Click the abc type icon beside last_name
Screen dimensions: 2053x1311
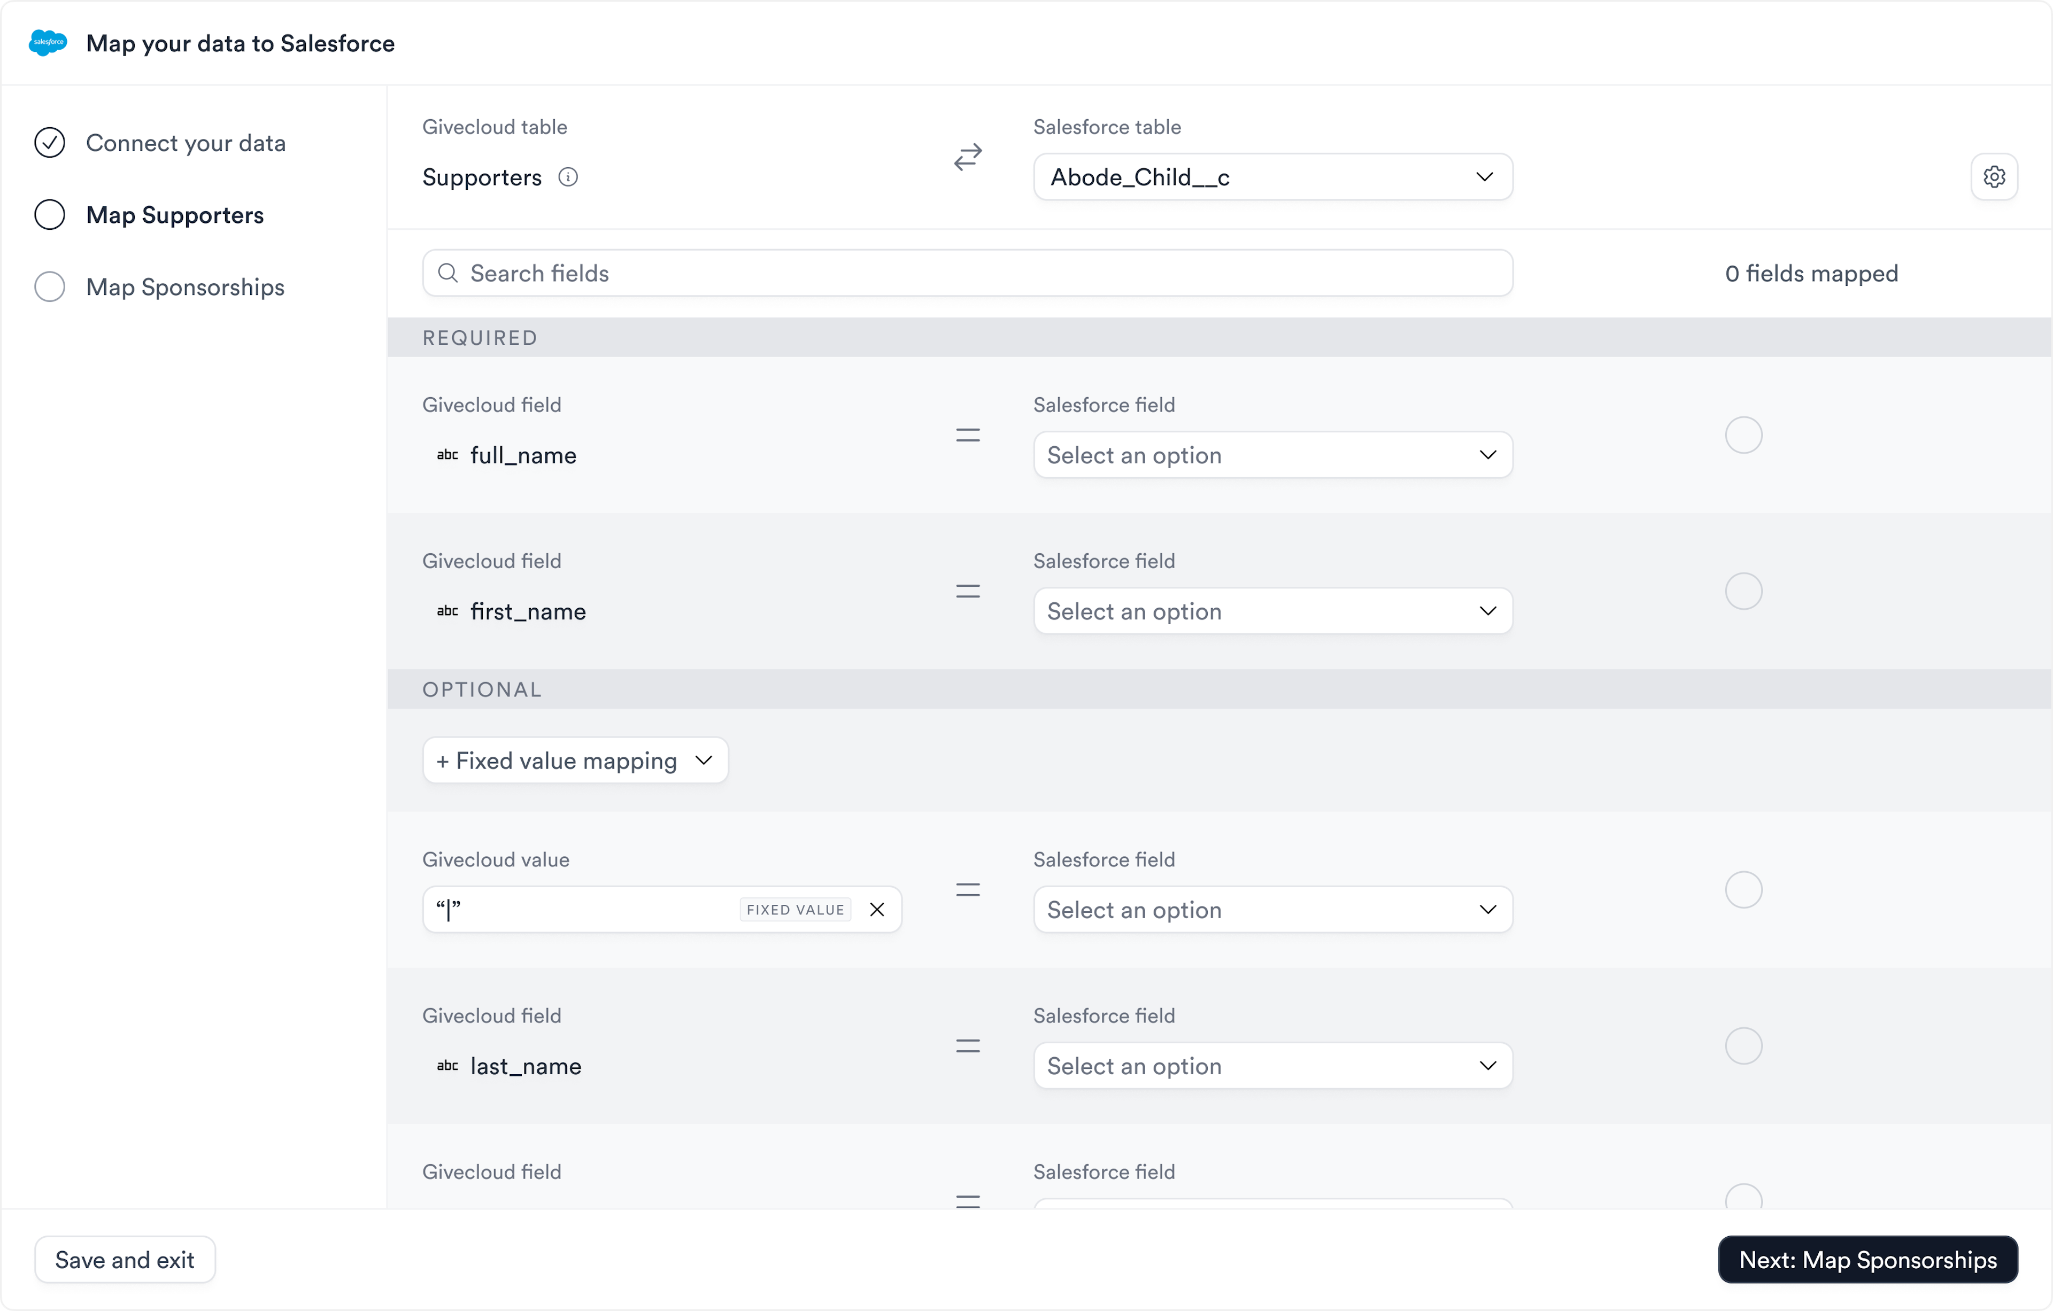coord(449,1066)
